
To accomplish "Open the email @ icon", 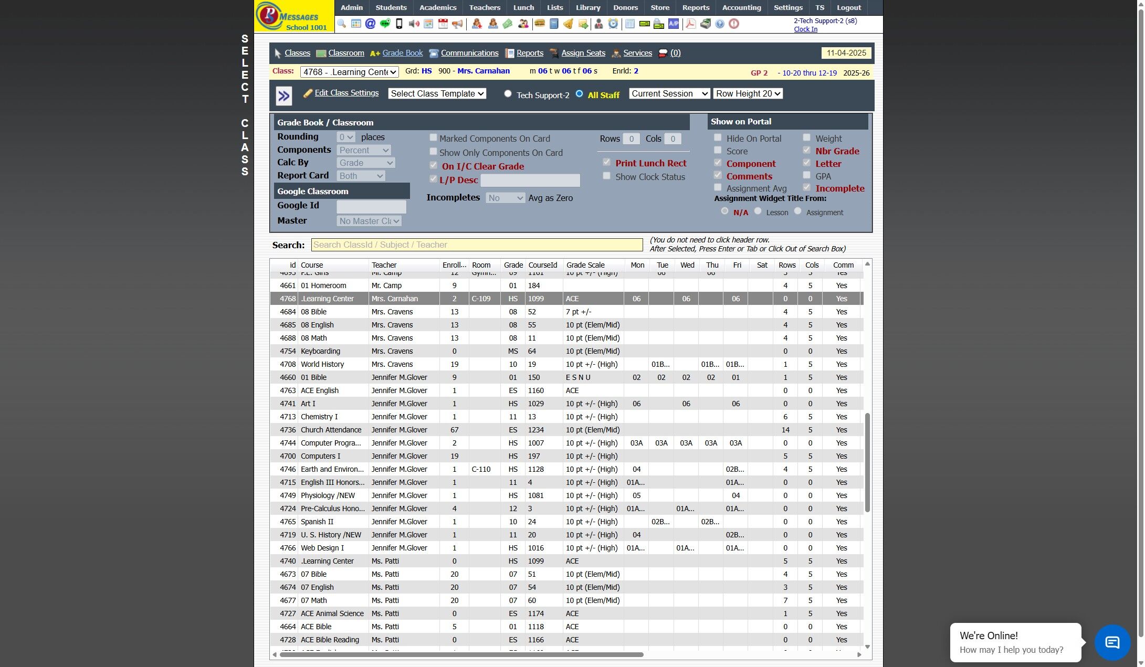I will pos(370,24).
